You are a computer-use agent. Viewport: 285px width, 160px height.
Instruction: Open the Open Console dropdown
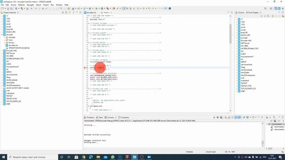256,117
